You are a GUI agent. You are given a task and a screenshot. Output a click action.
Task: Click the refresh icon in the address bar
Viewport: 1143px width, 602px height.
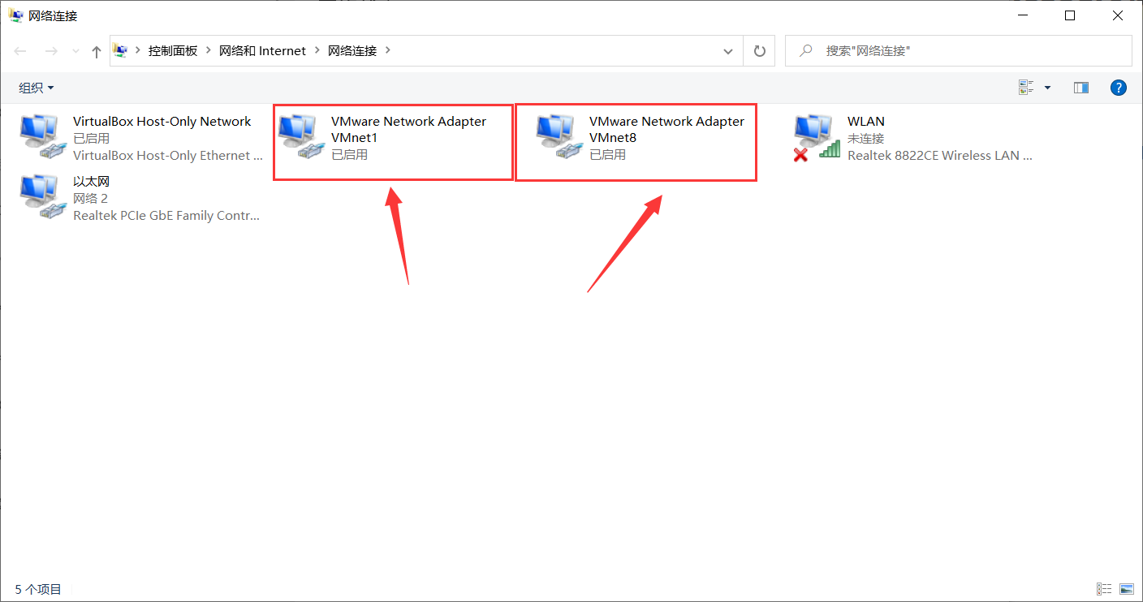(759, 50)
